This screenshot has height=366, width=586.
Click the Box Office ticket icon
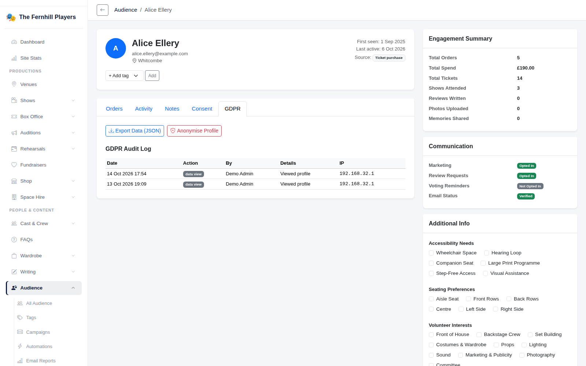pyautogui.click(x=14, y=116)
